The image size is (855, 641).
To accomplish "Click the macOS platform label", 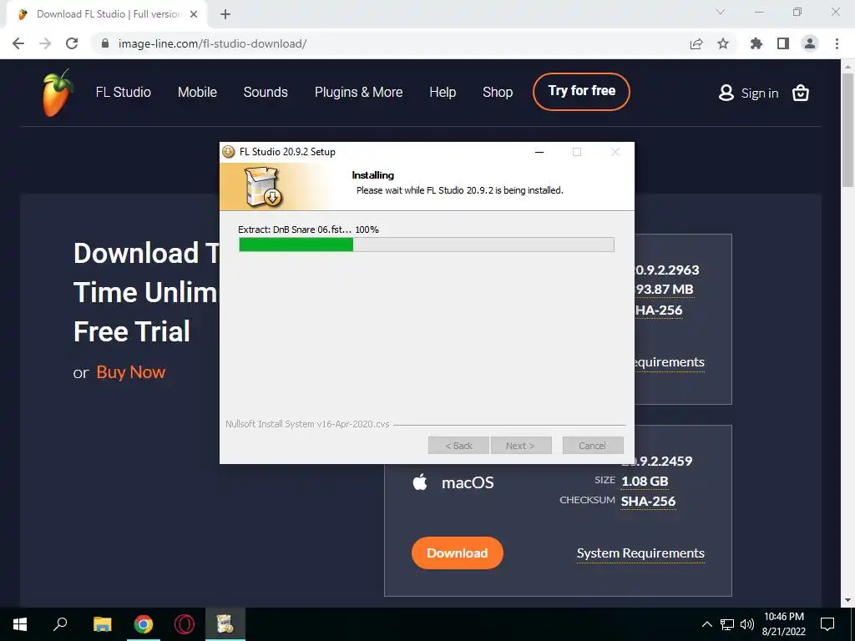I will (x=468, y=482).
